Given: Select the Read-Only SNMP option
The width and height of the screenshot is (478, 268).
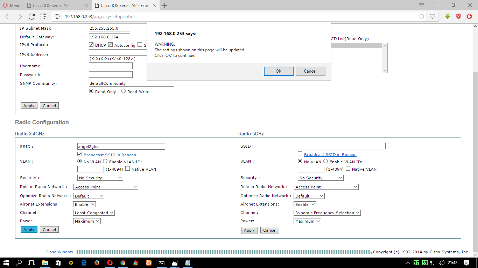Looking at the screenshot, I should (91, 91).
